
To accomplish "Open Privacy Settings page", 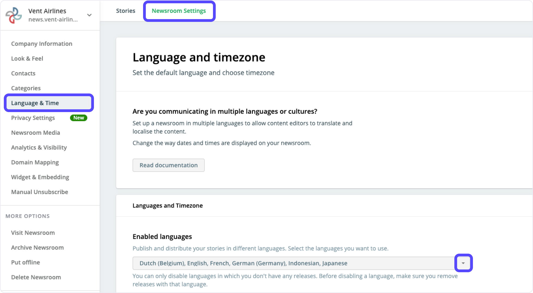I will click(33, 118).
